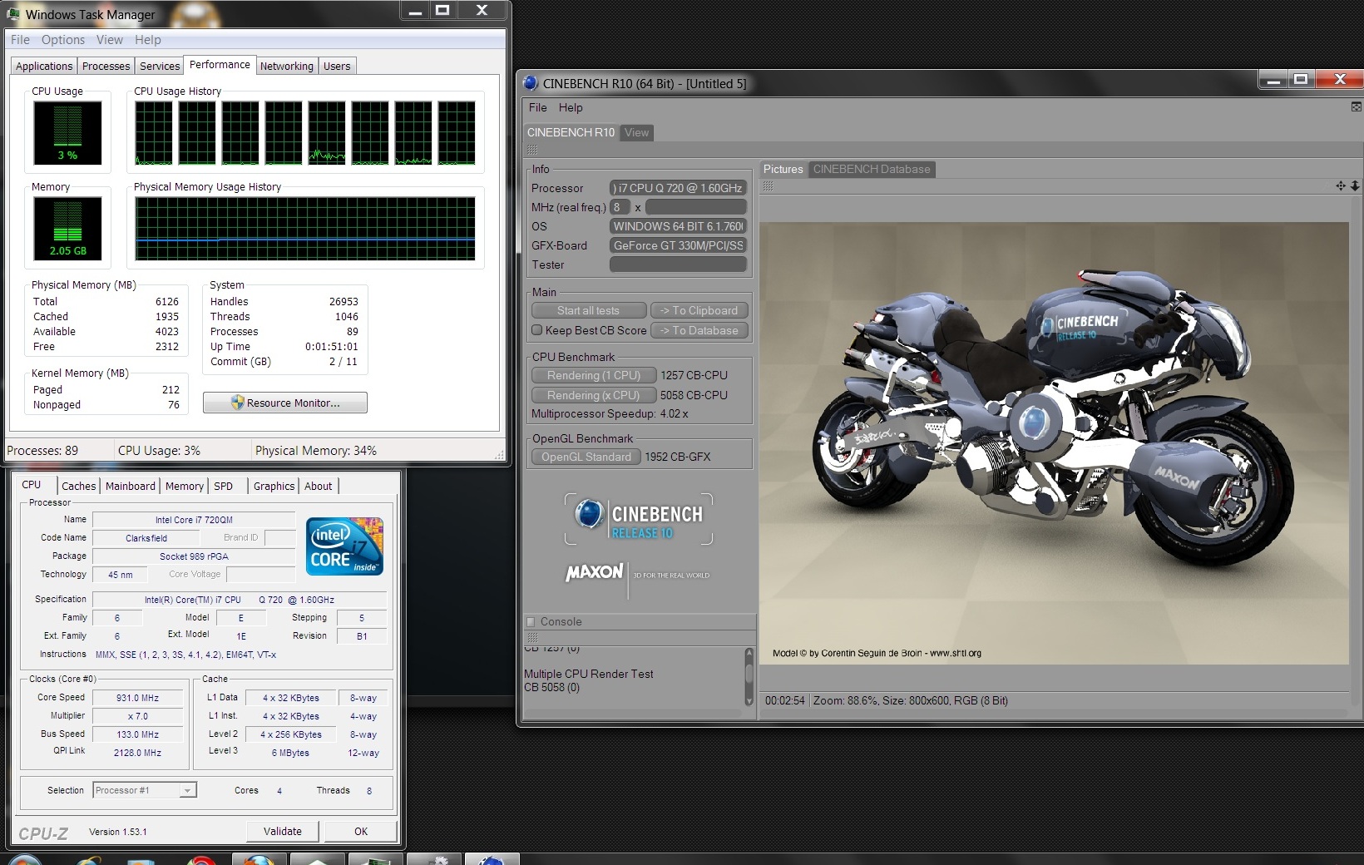The width and height of the screenshot is (1364, 865).
Task: Click the console log scrollbar
Action: pyautogui.click(x=749, y=677)
